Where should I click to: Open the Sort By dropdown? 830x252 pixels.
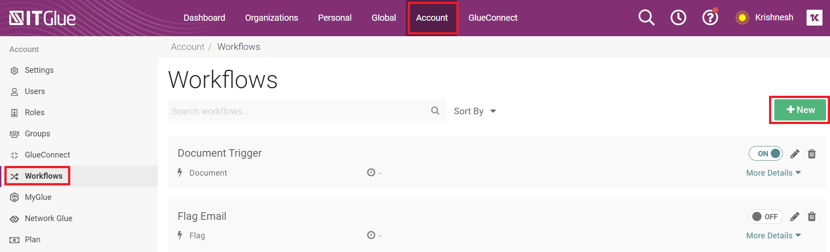click(475, 111)
